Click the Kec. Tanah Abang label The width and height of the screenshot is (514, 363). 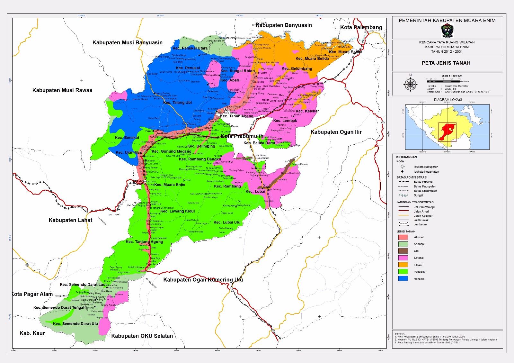pyautogui.click(x=237, y=116)
